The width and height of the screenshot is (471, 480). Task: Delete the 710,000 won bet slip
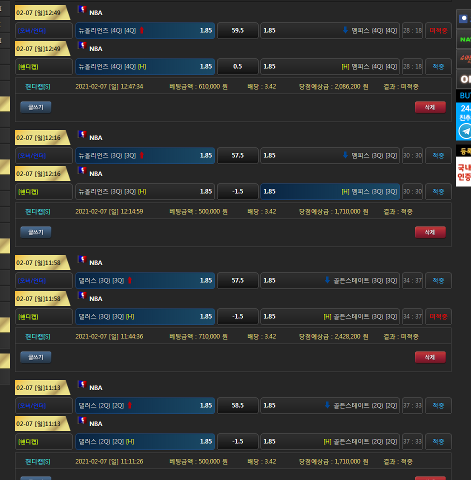coord(430,357)
